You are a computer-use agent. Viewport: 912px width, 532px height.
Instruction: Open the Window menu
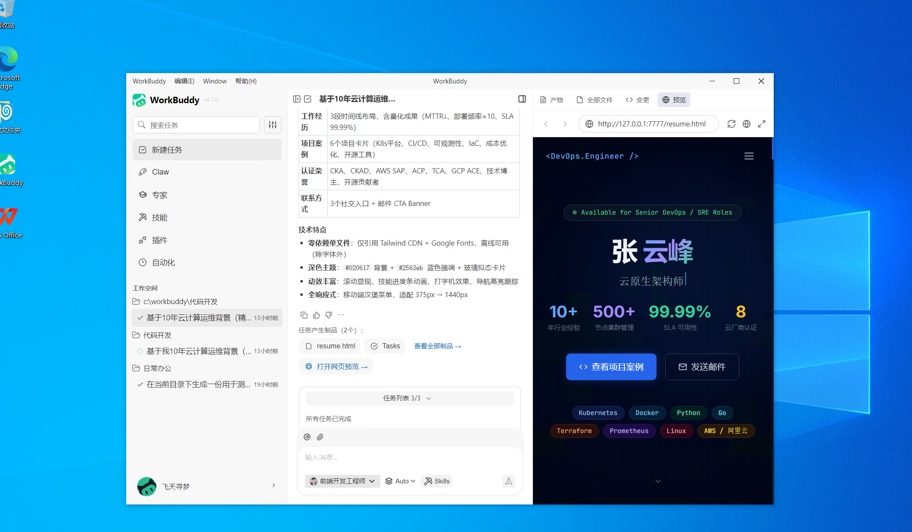click(215, 81)
